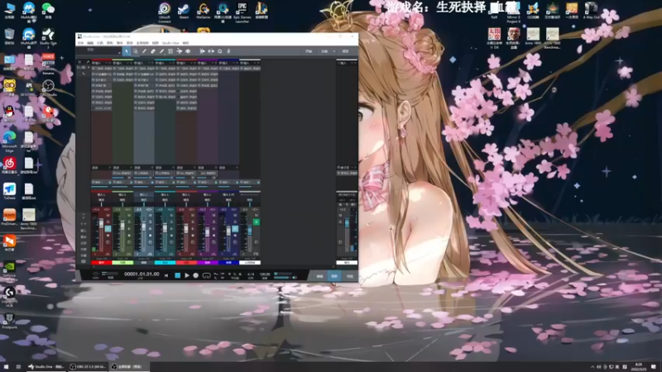The image size is (662, 372).
Task: Click the return-to-start transport button
Action: pos(166,275)
